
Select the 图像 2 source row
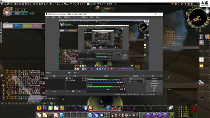click(x=76, y=78)
